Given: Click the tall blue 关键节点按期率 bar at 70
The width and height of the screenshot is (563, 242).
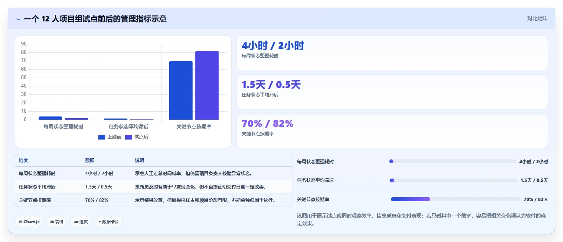Looking at the screenshot, I should (181, 90).
